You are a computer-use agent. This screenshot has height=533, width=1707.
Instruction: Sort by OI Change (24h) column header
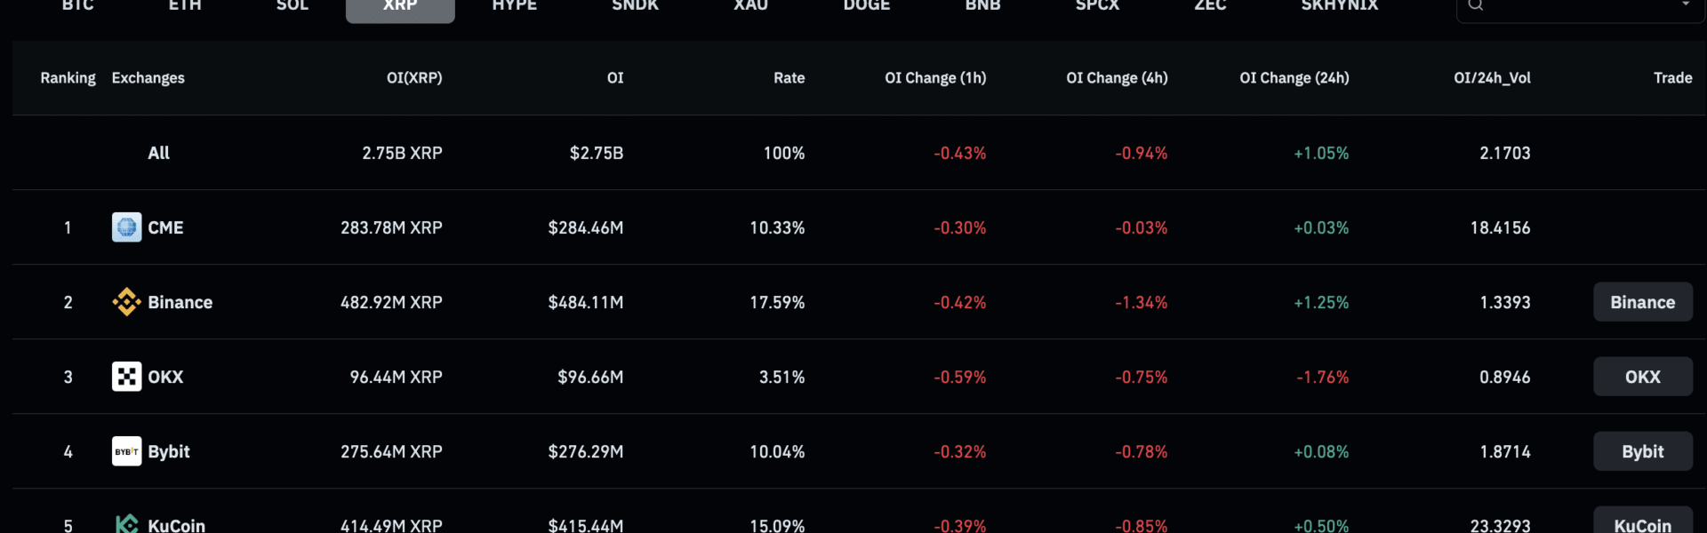pos(1294,78)
